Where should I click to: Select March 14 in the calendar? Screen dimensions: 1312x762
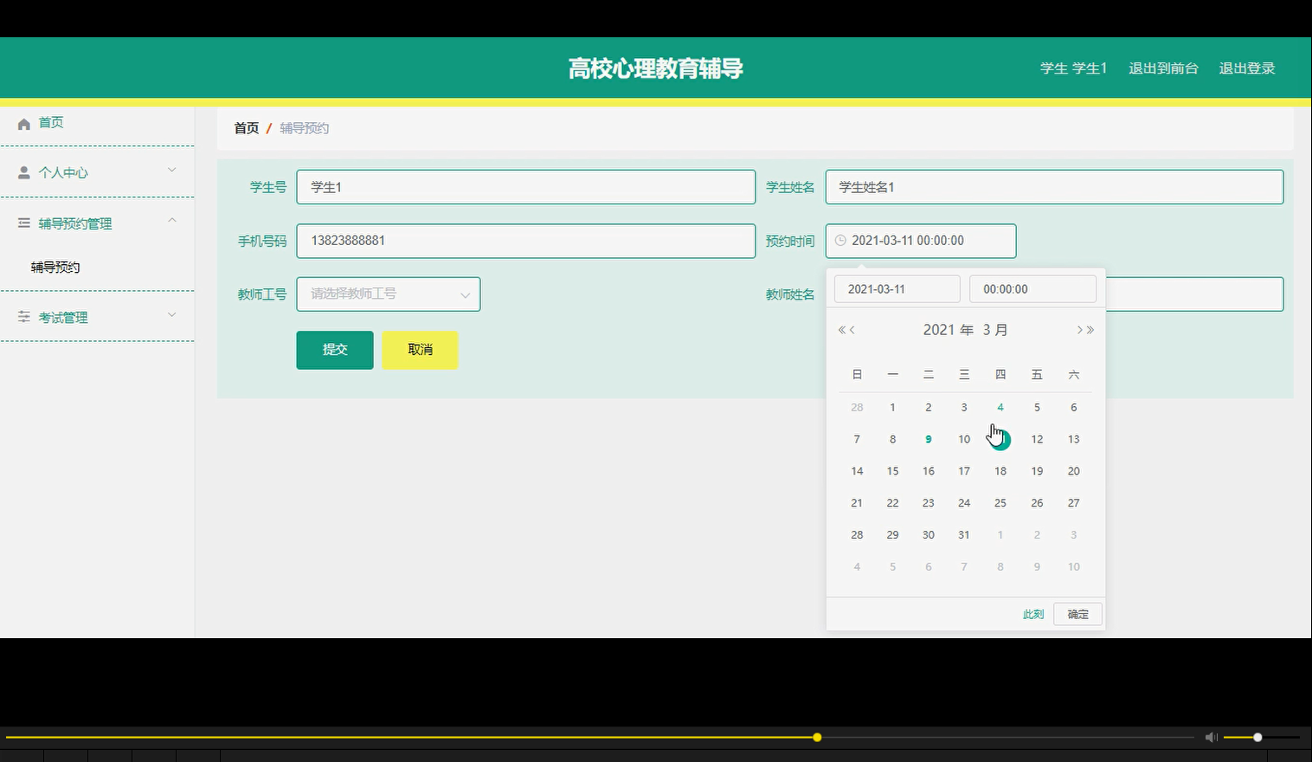[x=857, y=471]
